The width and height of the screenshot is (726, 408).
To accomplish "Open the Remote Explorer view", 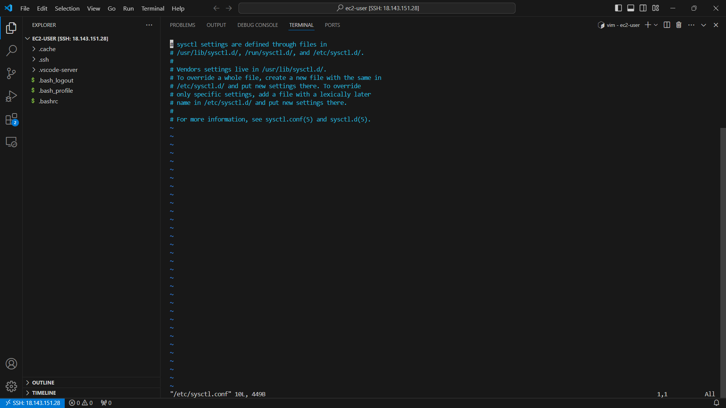I will [x=11, y=142].
